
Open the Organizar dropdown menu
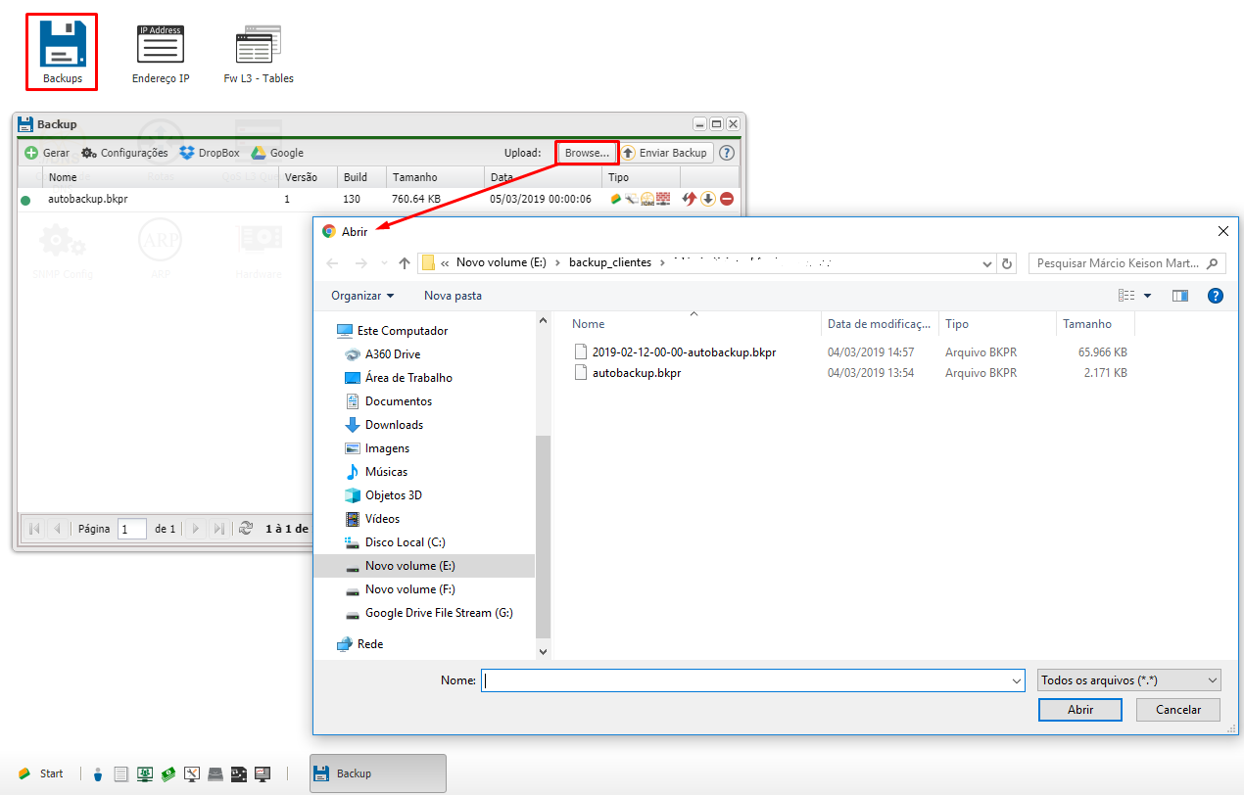(x=362, y=296)
